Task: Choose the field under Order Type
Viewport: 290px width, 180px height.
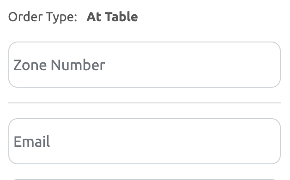Action: 145,65
